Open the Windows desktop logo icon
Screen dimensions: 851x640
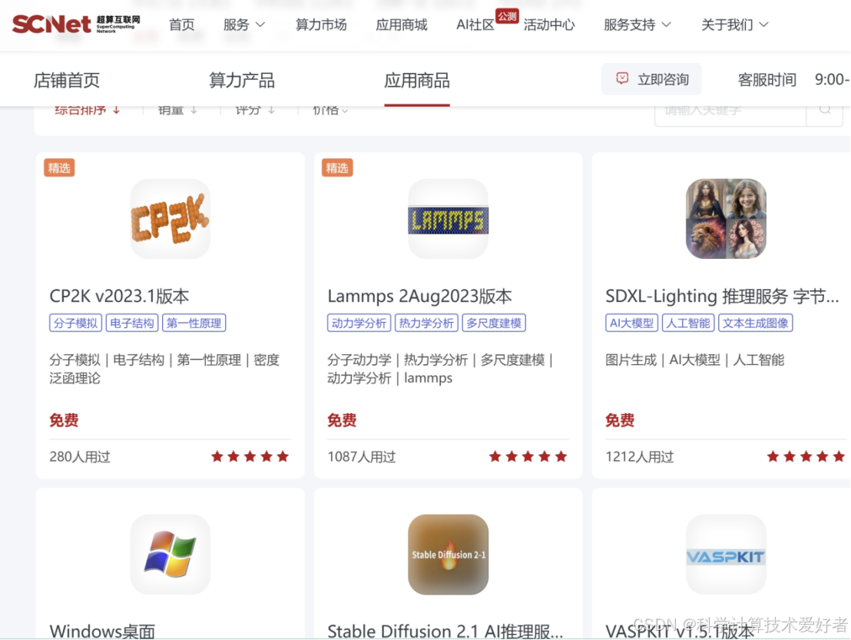(170, 554)
